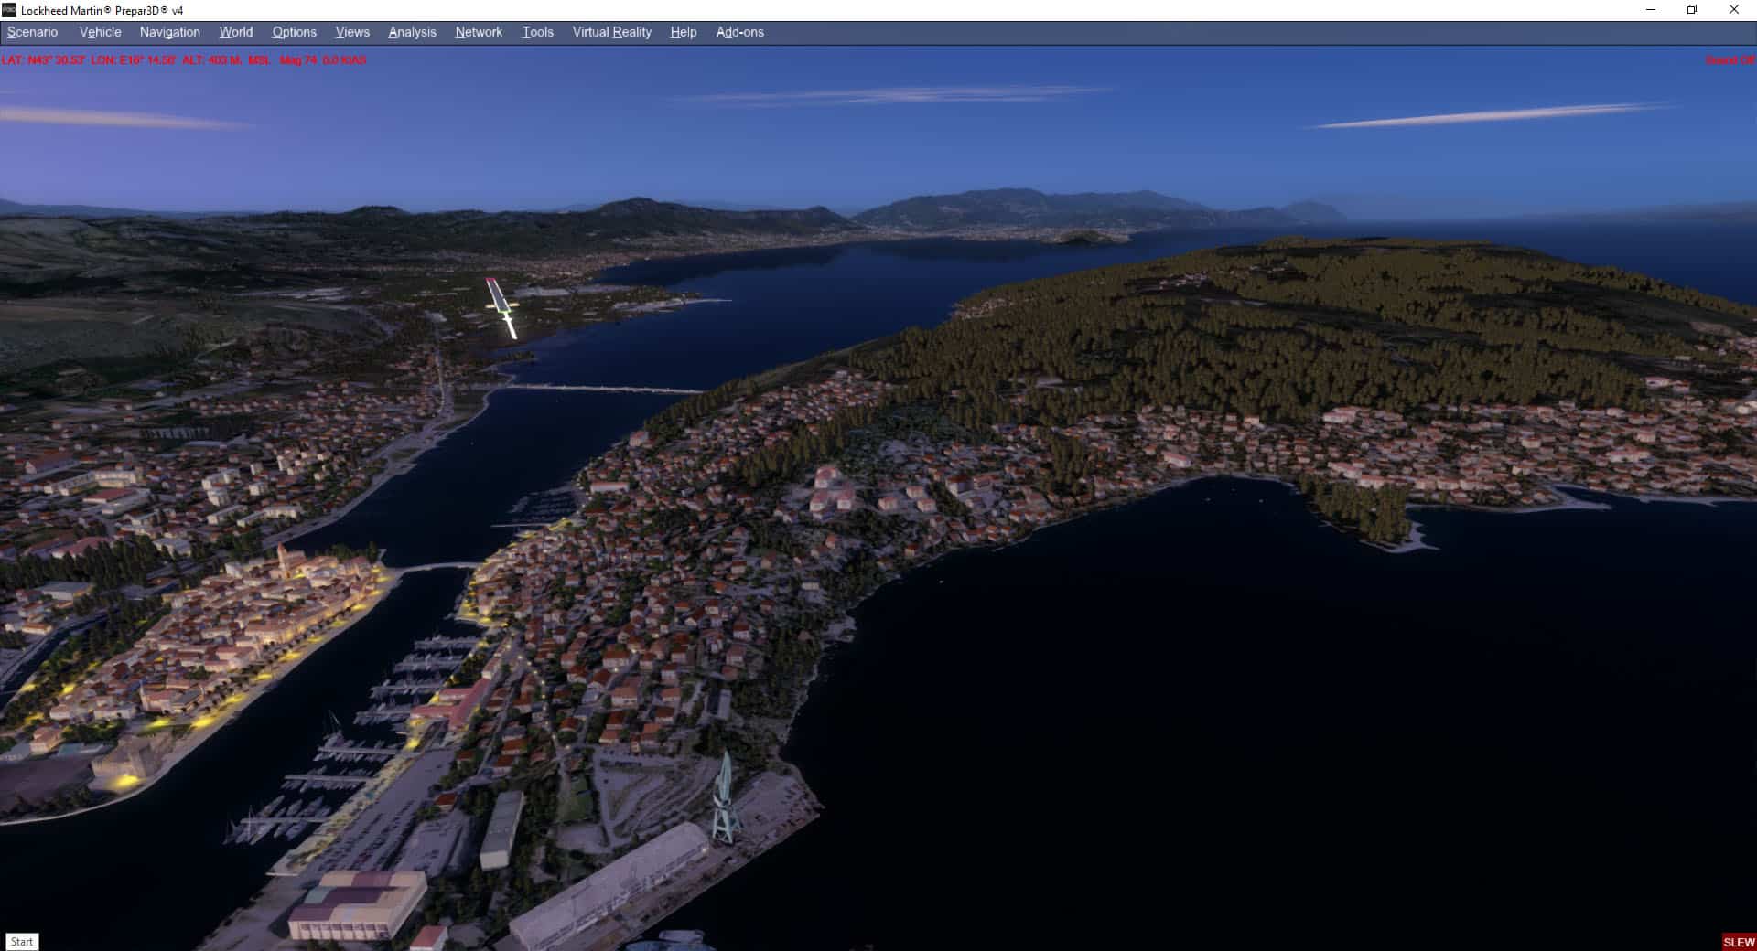The width and height of the screenshot is (1757, 951).
Task: Open the Network menu
Action: (x=479, y=32)
